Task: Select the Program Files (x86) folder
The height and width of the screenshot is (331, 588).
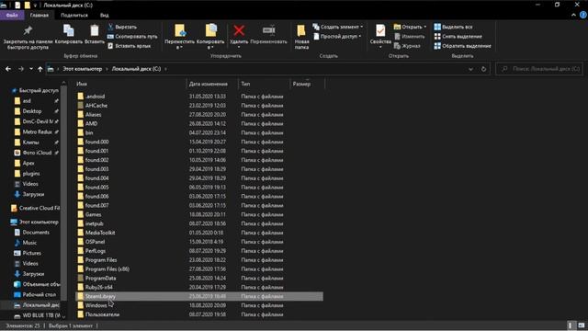Action: [107, 269]
